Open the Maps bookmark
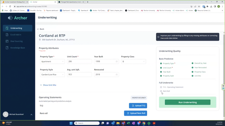Viewport: 225px width, 126px height. point(5,10)
